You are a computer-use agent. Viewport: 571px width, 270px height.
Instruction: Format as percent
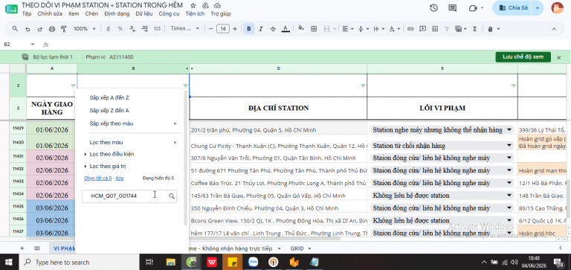point(120,29)
